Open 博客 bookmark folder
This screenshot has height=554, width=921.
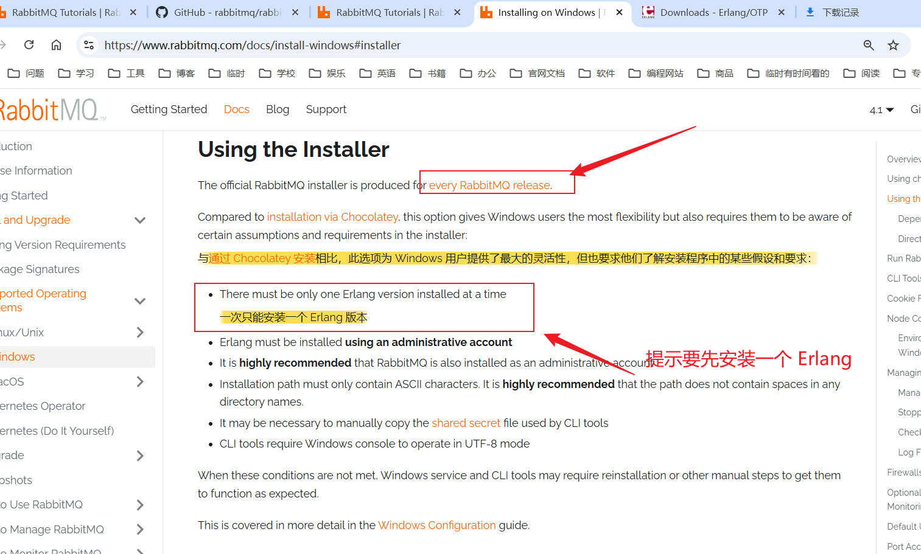(x=177, y=73)
